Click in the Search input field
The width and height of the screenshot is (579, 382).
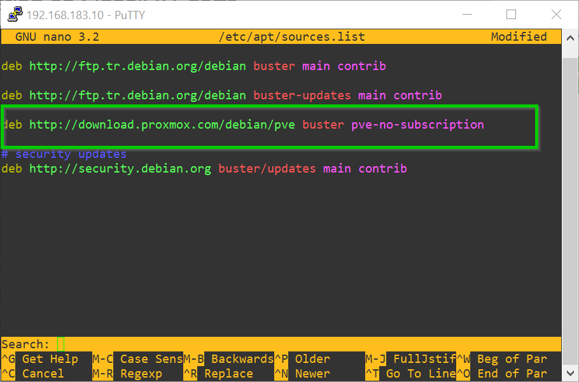pos(309,344)
